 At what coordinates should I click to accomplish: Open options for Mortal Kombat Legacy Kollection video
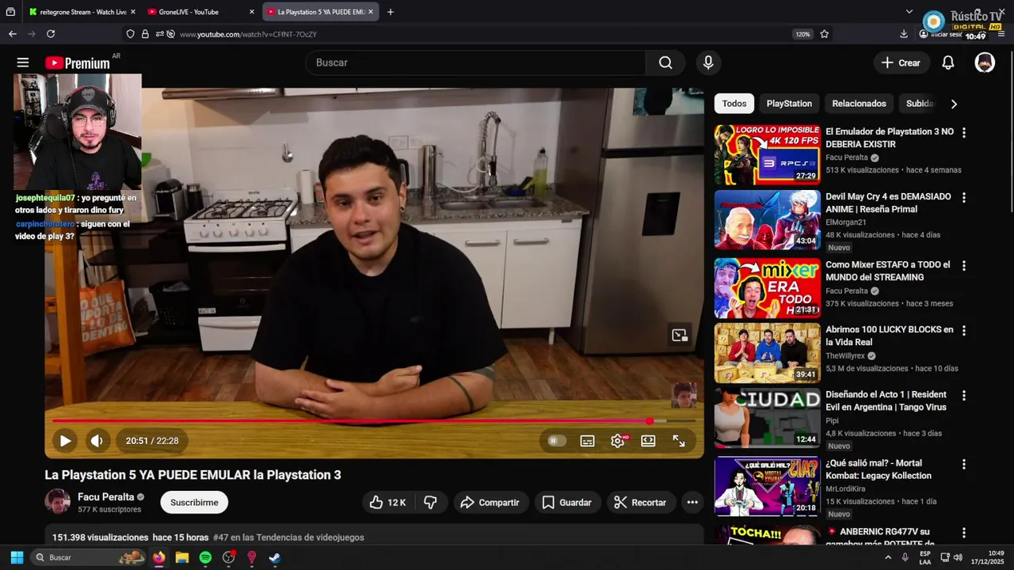(x=964, y=465)
